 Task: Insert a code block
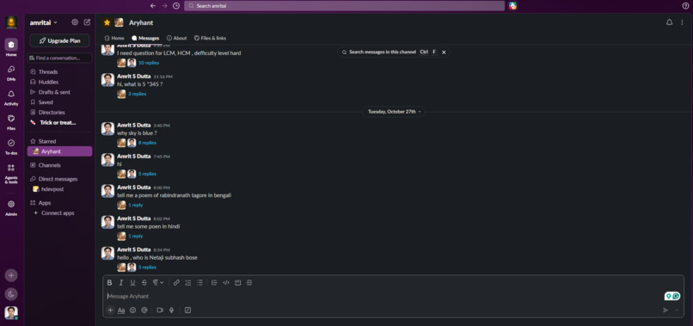pyautogui.click(x=238, y=283)
